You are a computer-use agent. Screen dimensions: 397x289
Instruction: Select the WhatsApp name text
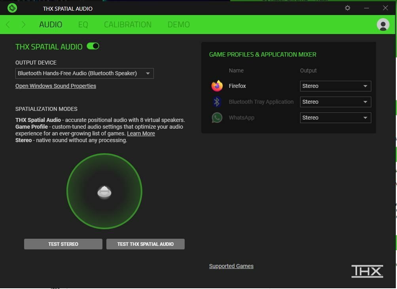[242, 118]
